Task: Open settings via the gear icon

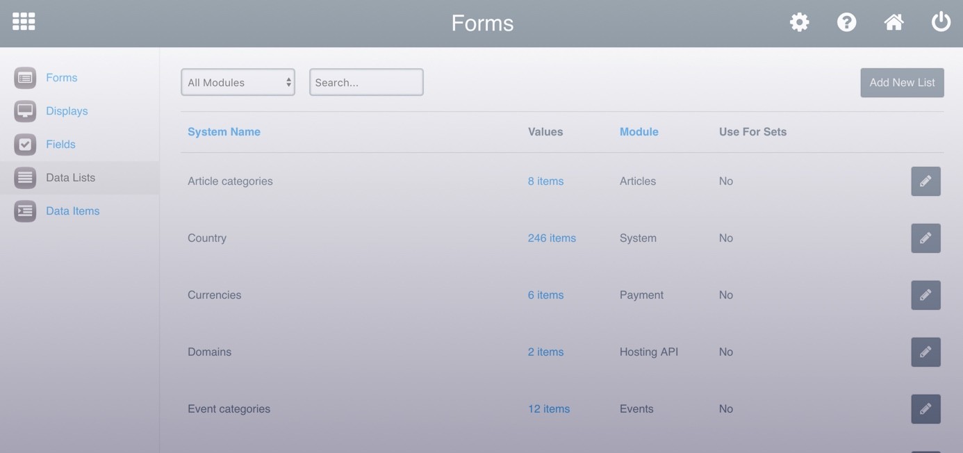Action: pyautogui.click(x=800, y=22)
